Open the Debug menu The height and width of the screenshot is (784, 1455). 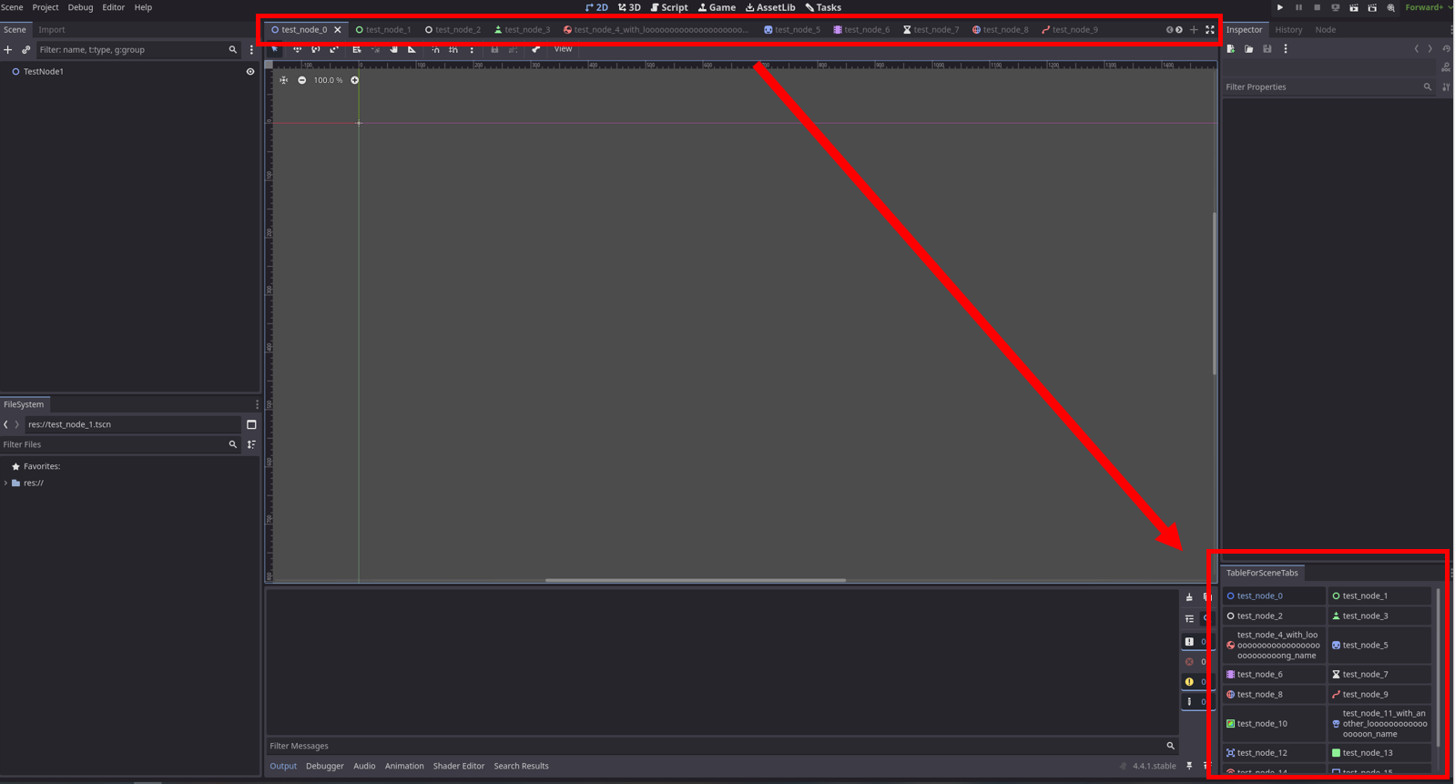[x=80, y=7]
